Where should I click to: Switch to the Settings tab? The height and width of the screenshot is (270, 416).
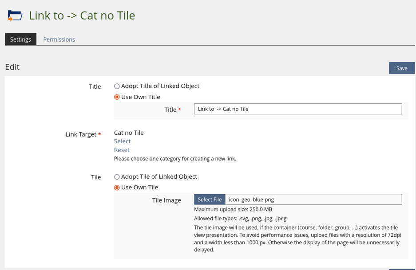point(20,39)
